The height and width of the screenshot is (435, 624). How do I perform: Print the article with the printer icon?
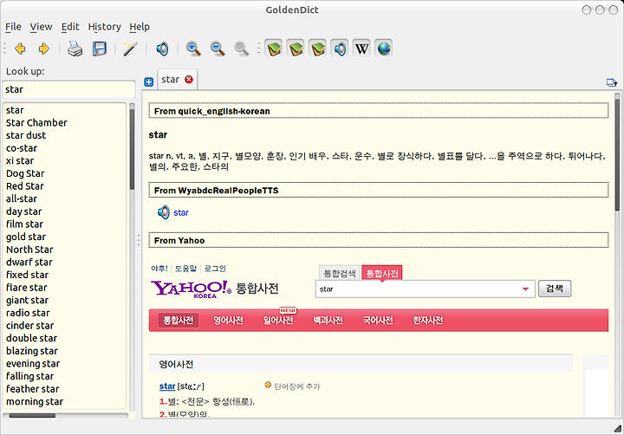click(x=75, y=49)
